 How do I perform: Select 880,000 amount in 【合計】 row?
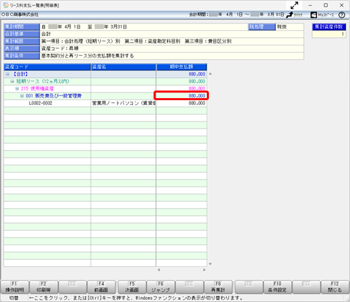tap(181, 74)
